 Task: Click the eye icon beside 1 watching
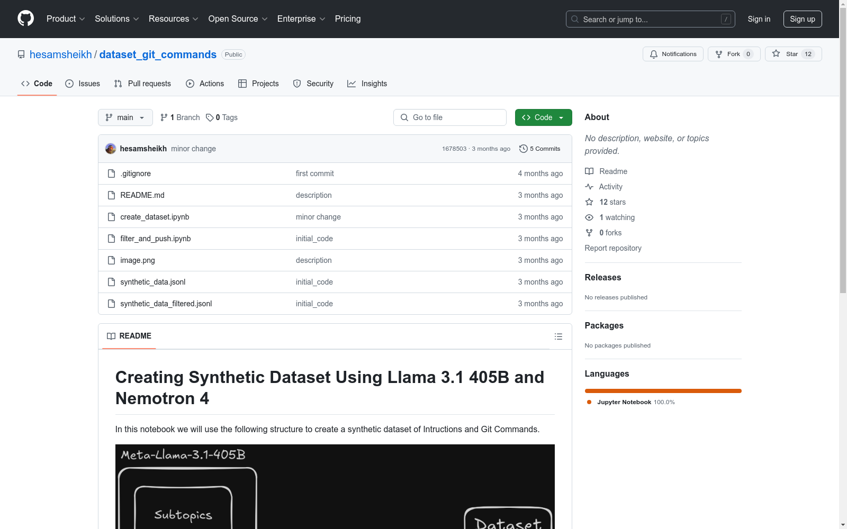tap(589, 217)
